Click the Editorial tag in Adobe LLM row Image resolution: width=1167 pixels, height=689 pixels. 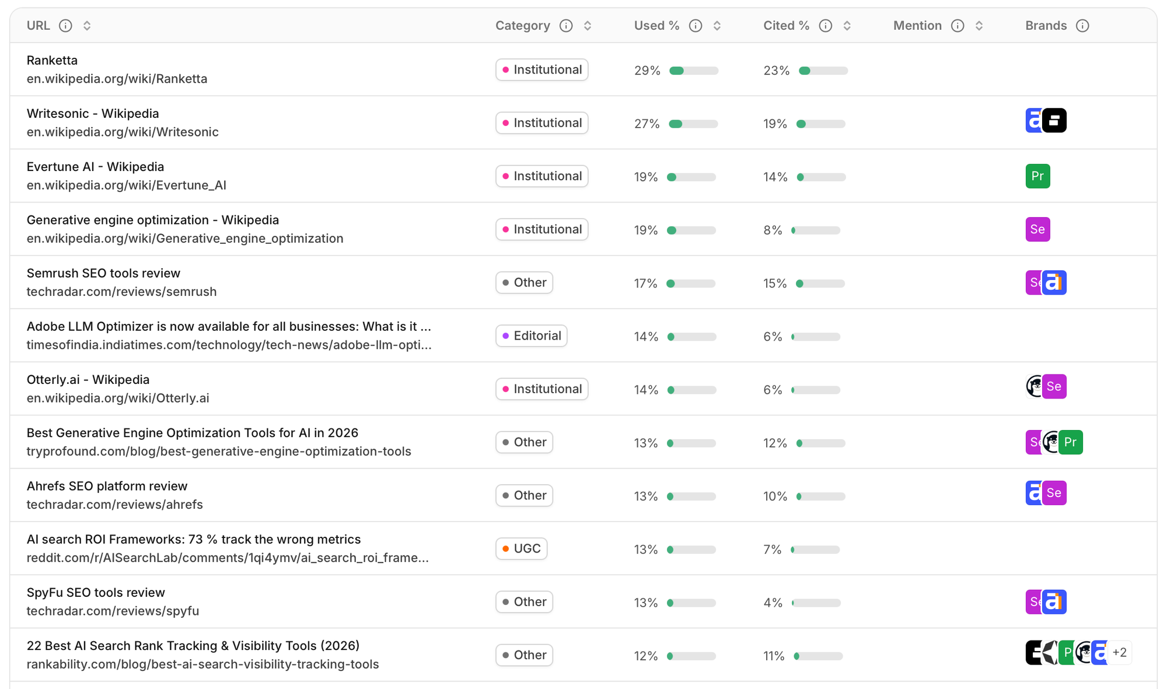click(x=532, y=336)
